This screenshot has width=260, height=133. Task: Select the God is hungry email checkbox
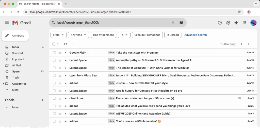click(54, 91)
